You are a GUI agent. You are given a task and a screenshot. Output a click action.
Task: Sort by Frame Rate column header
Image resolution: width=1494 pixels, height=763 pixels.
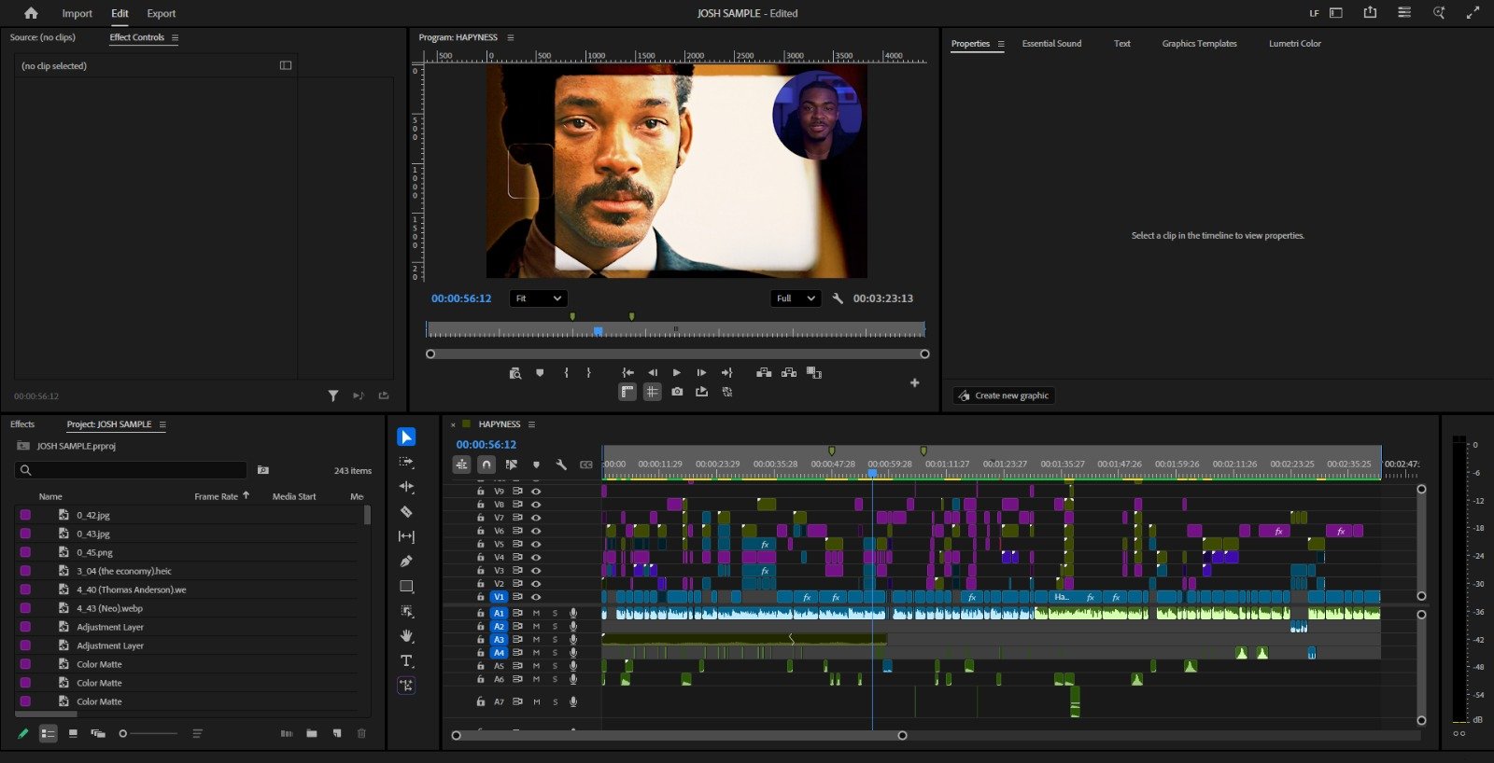click(x=217, y=496)
